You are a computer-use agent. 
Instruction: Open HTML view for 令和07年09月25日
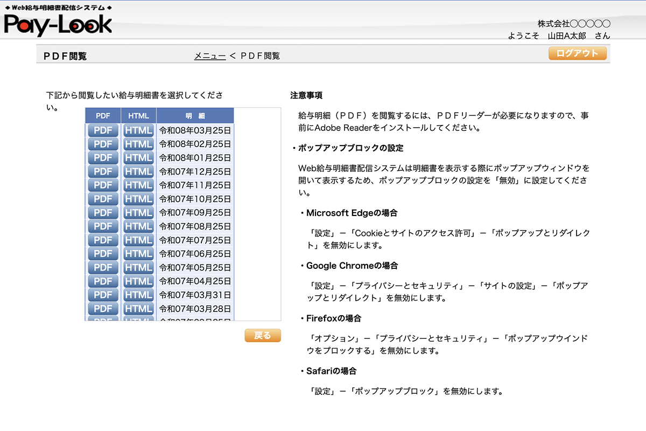[138, 213]
